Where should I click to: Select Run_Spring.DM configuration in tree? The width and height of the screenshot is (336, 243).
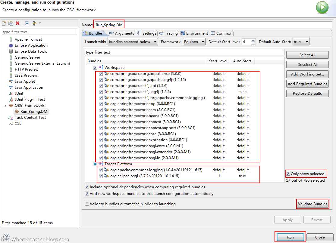point(31,112)
